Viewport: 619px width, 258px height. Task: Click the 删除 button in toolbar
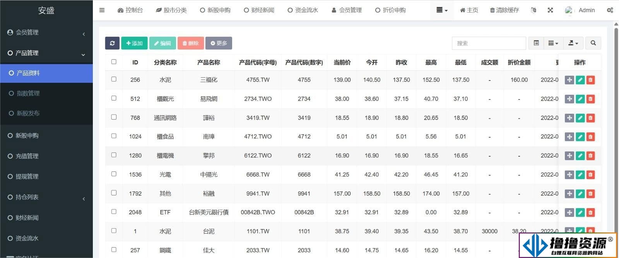coord(191,43)
